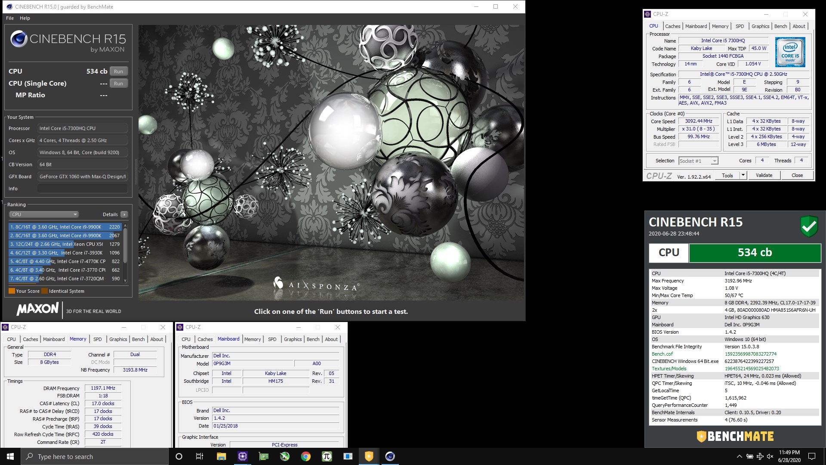Open Caches tab in Mainboard CPU-Z window
This screenshot has width=826, height=465.
click(x=205, y=339)
